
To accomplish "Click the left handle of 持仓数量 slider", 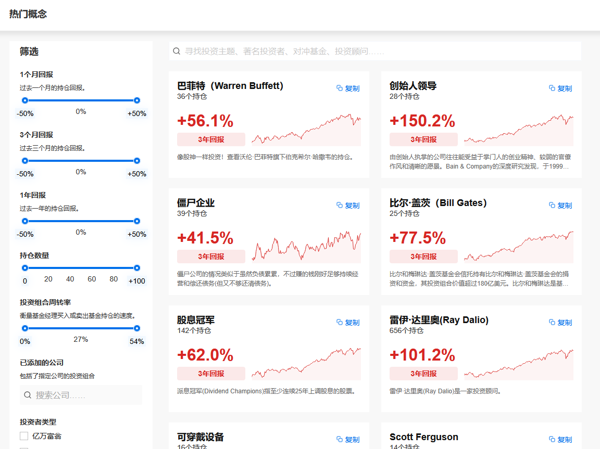I will click(x=25, y=268).
